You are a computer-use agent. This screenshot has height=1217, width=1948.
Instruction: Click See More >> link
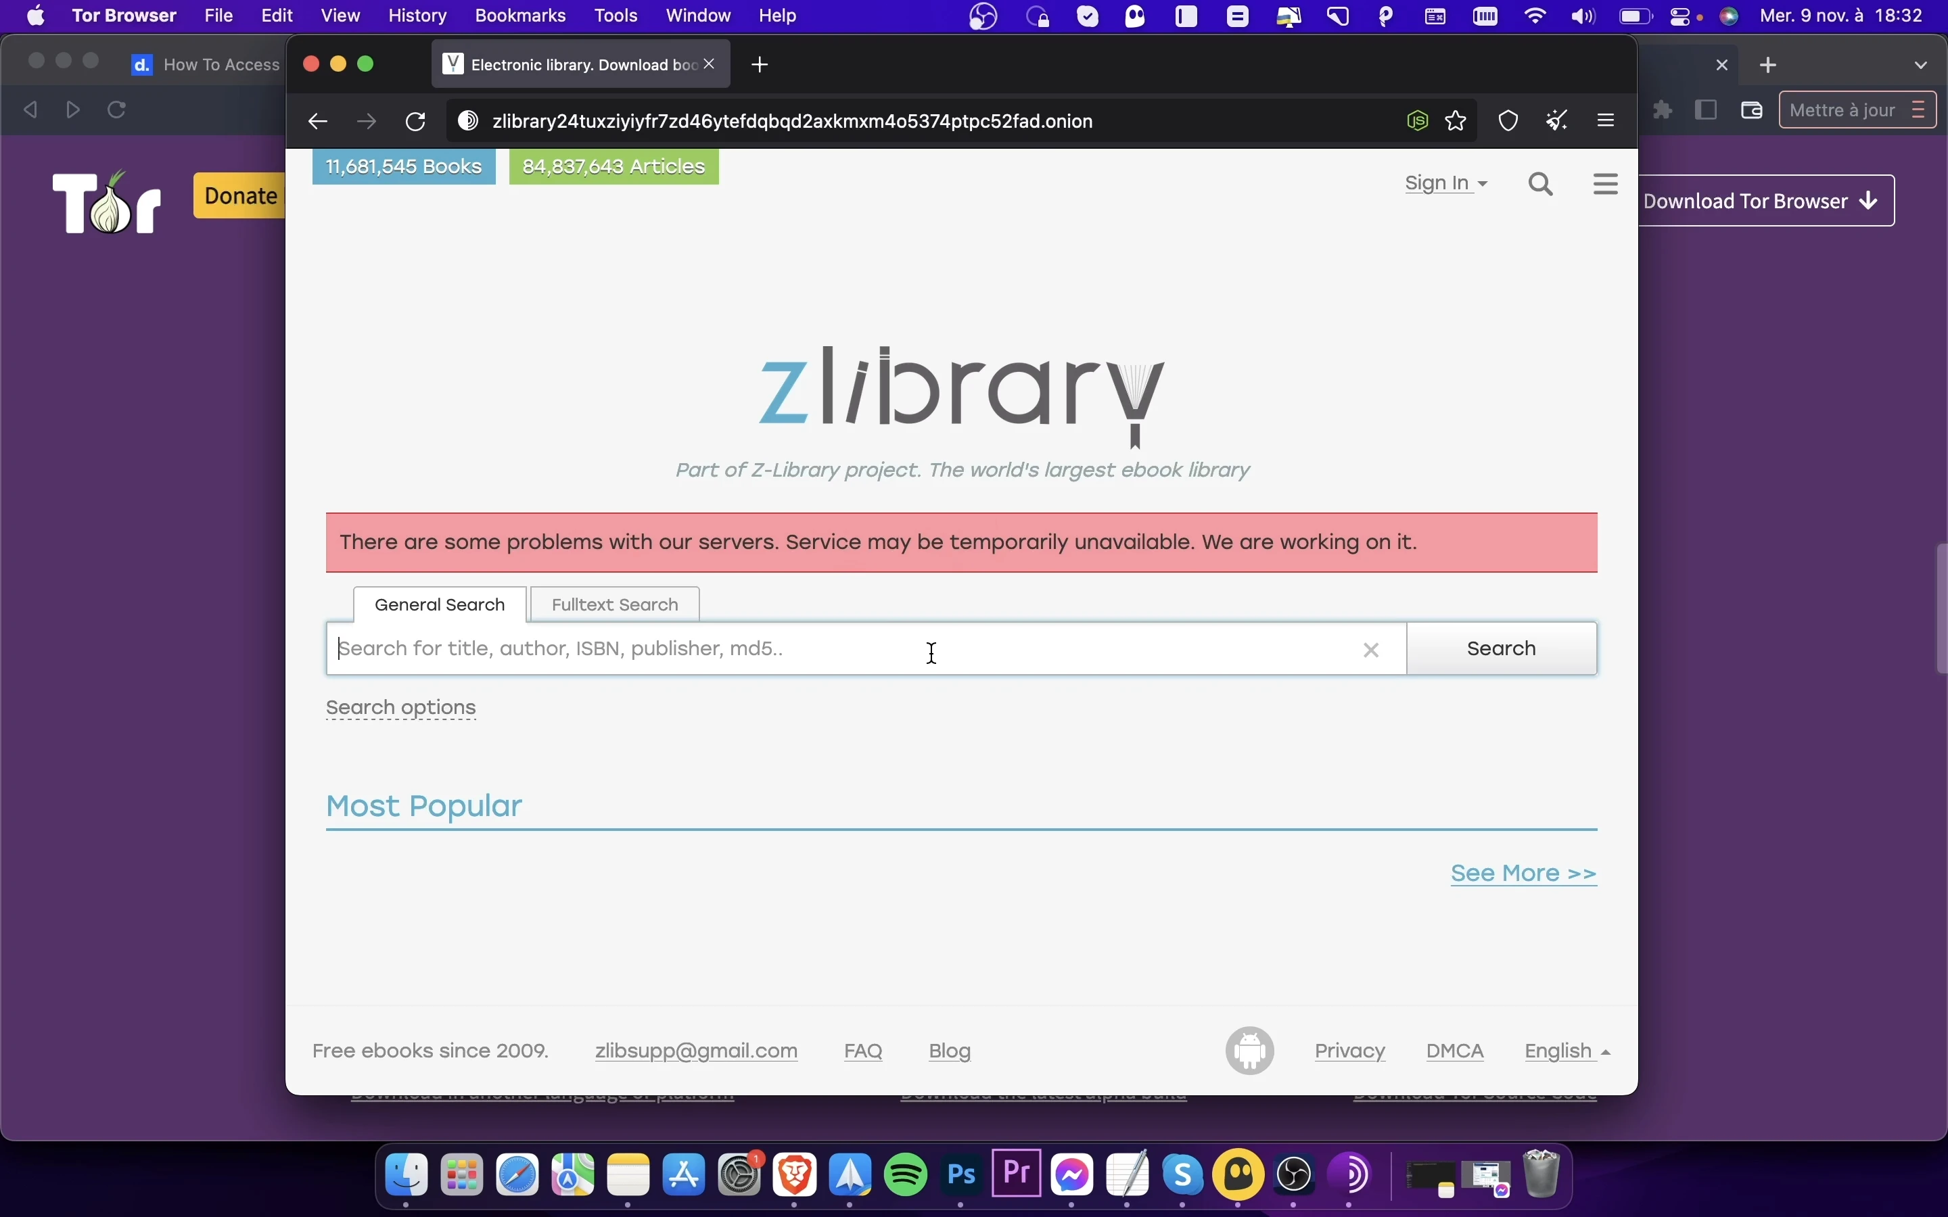pyautogui.click(x=1523, y=874)
